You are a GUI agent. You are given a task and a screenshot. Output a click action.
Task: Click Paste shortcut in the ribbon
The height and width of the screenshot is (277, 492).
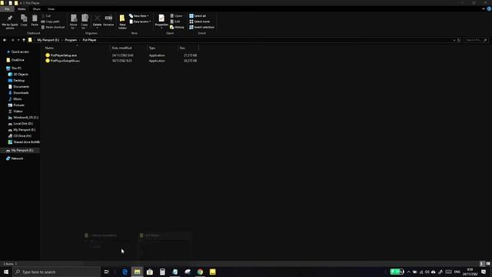[53, 28]
